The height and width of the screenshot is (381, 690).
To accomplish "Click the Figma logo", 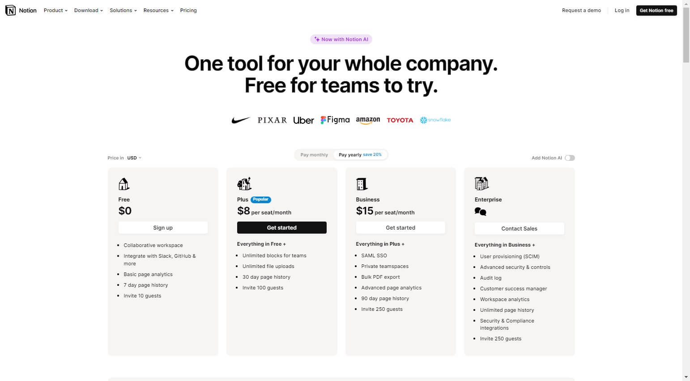I will point(335,120).
